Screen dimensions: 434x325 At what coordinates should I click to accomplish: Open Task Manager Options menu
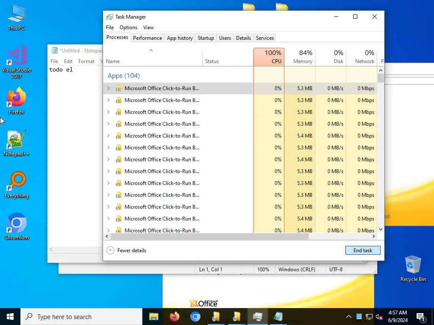[128, 28]
